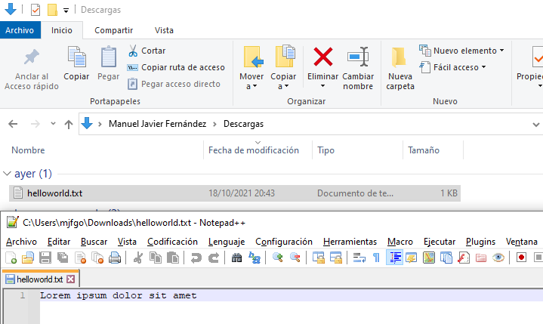Go up one folder with up arrow

[69, 124]
